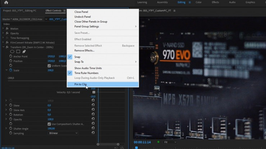Uncheck Use Composition's Shutter Angle checkbox
Screen dimensions: 266x149
(49, 124)
